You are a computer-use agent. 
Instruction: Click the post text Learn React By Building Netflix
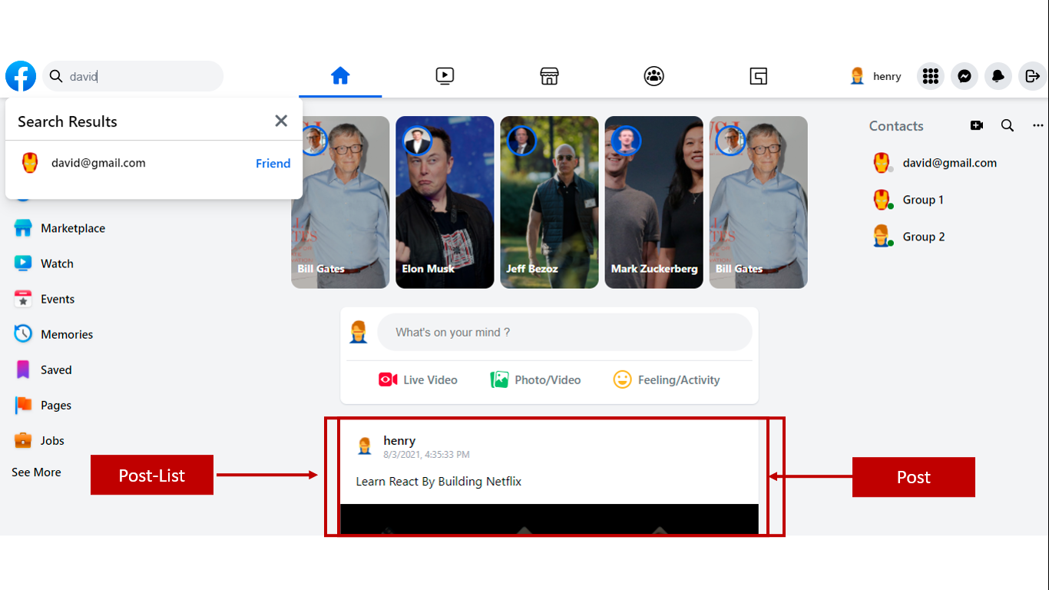pyautogui.click(x=438, y=482)
